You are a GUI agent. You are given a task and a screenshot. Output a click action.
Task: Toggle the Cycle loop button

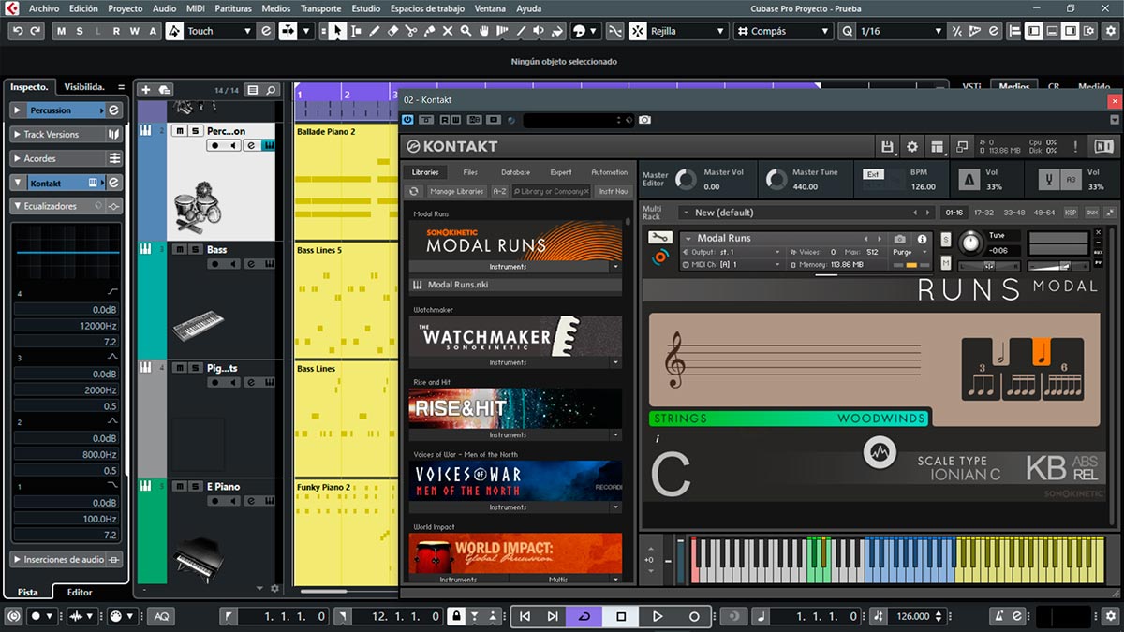pyautogui.click(x=584, y=616)
